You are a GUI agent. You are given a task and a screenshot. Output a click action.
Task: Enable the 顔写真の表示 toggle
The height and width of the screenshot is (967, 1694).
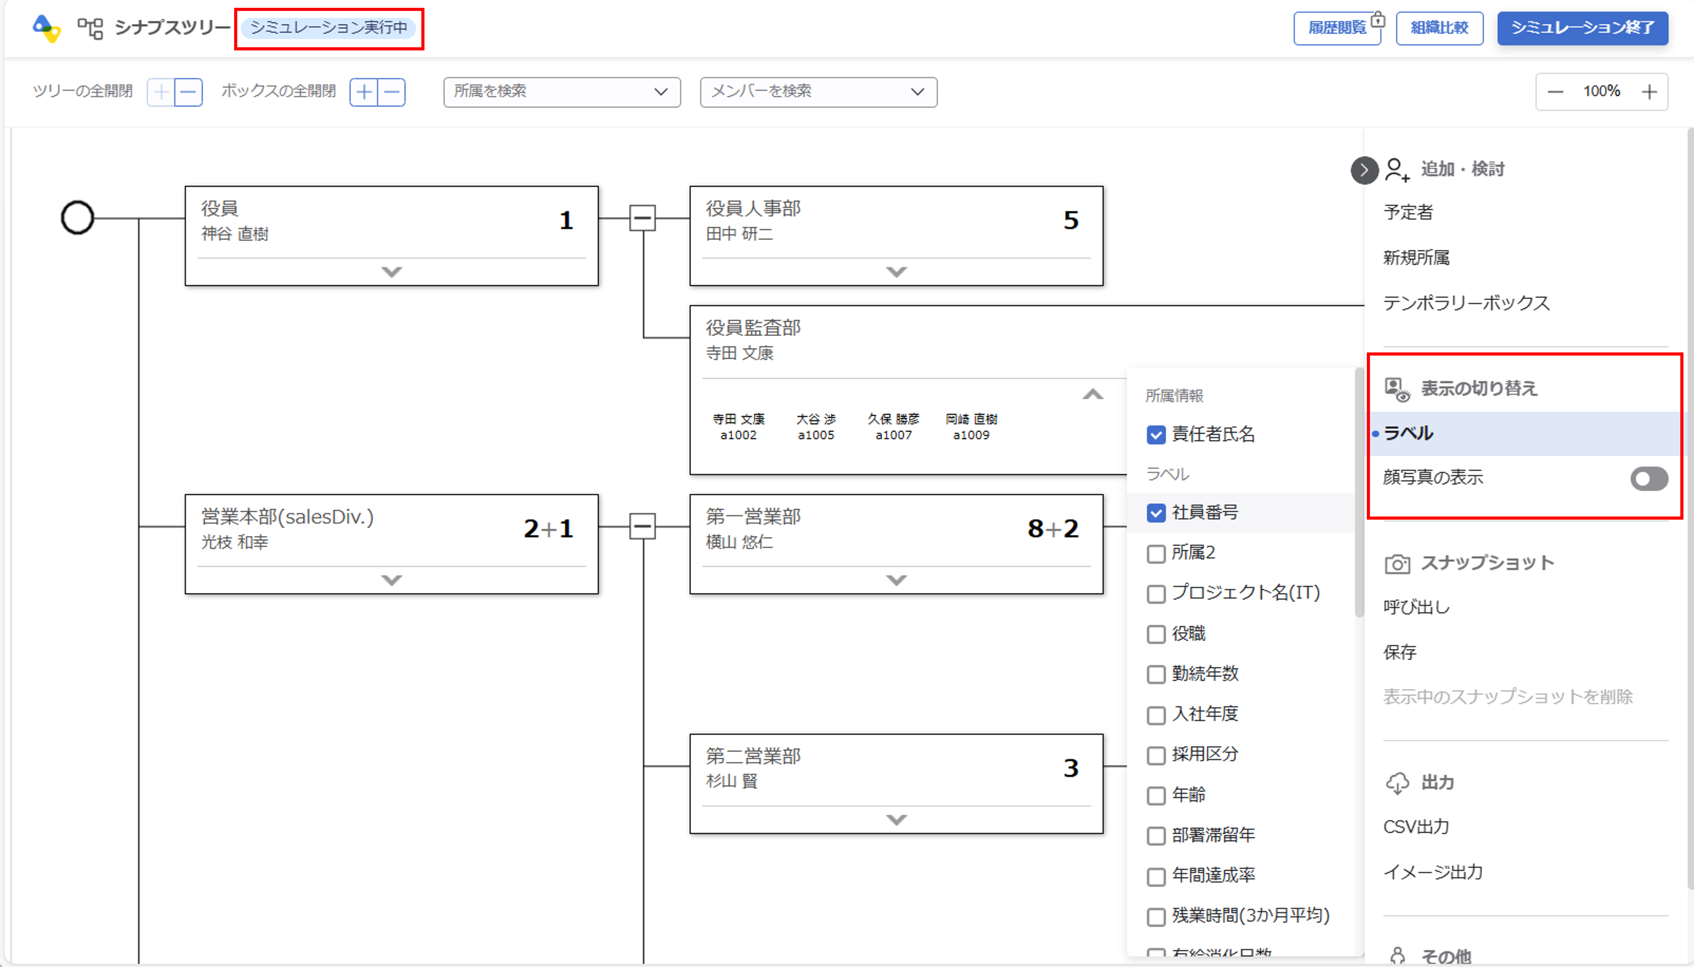(x=1648, y=479)
